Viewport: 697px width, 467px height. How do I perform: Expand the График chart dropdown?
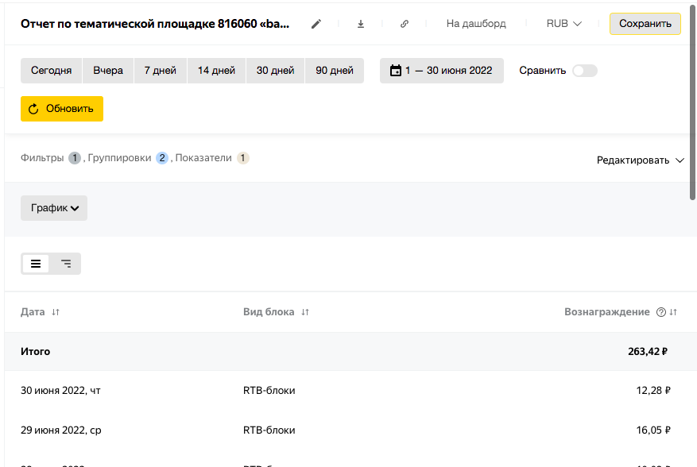54,208
